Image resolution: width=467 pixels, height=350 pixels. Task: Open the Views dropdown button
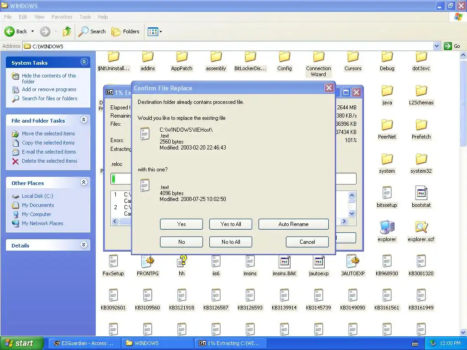[155, 31]
